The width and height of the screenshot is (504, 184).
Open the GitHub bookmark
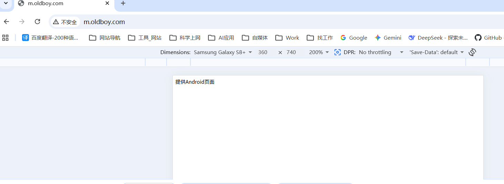pos(489,38)
